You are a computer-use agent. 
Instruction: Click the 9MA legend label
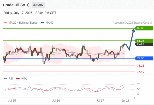coord(24,79)
